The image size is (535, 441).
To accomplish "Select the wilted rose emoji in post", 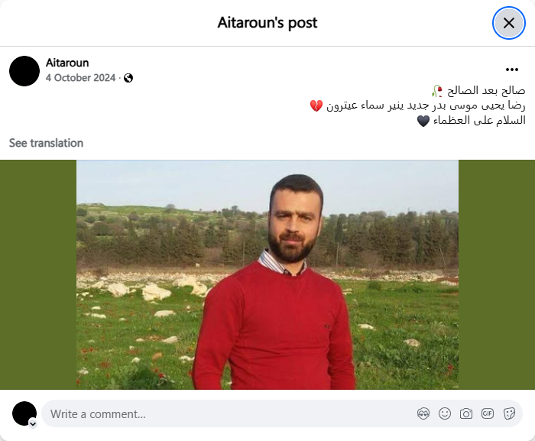I will click(437, 91).
